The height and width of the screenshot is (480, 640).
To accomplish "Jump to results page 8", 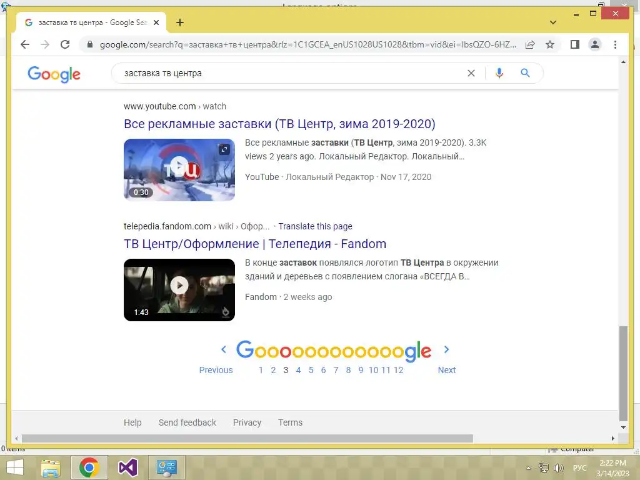I will (x=348, y=370).
